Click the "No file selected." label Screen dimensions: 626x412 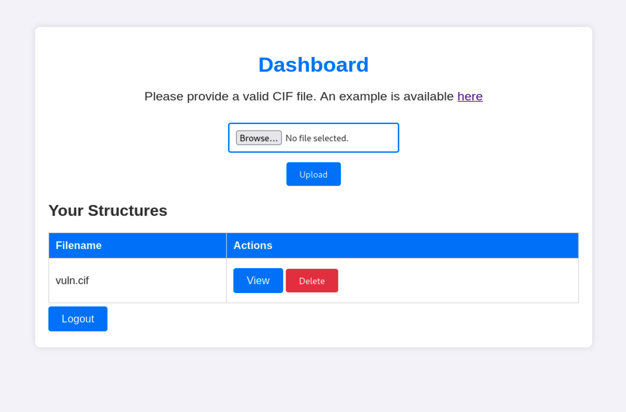click(317, 138)
